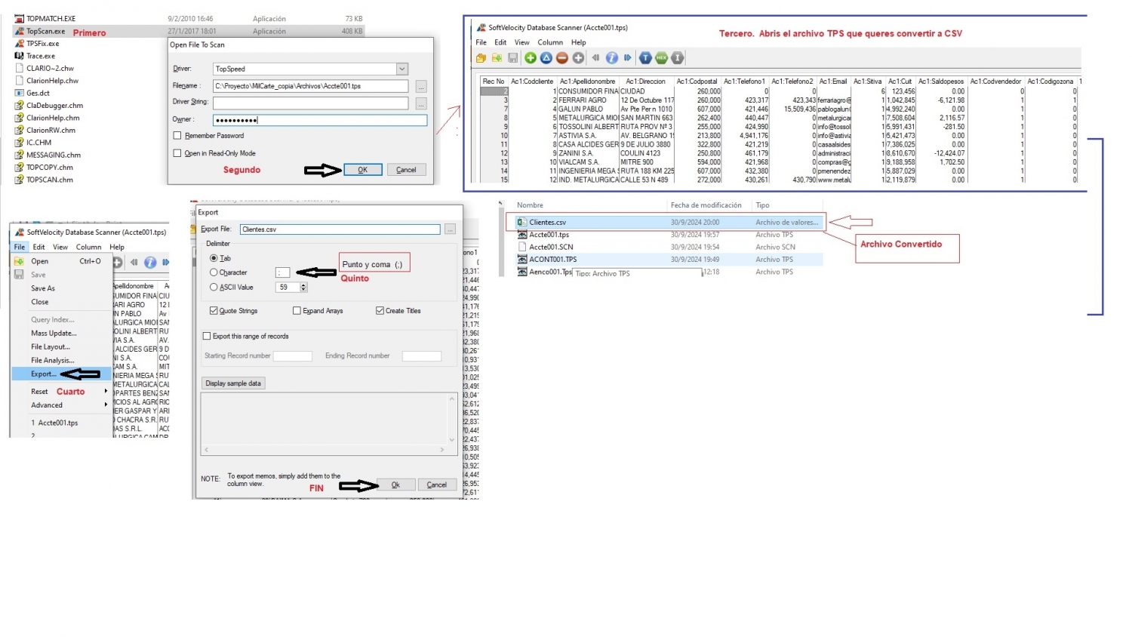Select the ACONT001.TPS file icon
The image size is (1132, 637).
coord(521,259)
